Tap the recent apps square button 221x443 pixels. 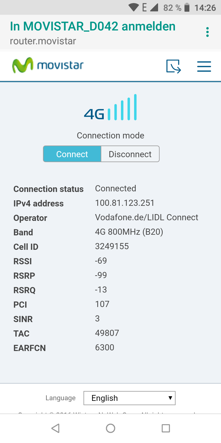pyautogui.click(x=166, y=428)
